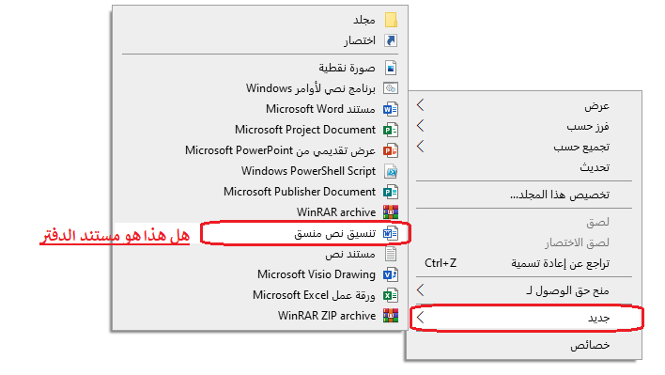Click the WinRAR archive books icon
665x375 pixels.
coord(391,212)
